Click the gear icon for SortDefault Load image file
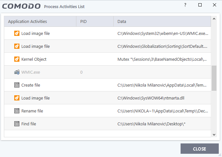 pyautogui.click(x=17, y=46)
